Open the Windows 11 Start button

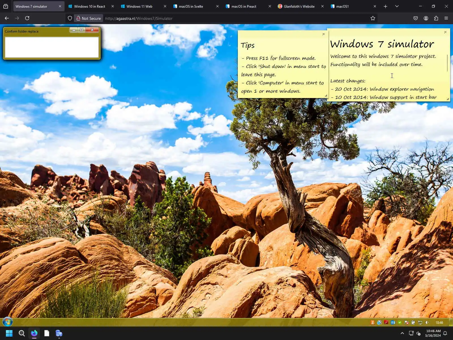coord(9,333)
